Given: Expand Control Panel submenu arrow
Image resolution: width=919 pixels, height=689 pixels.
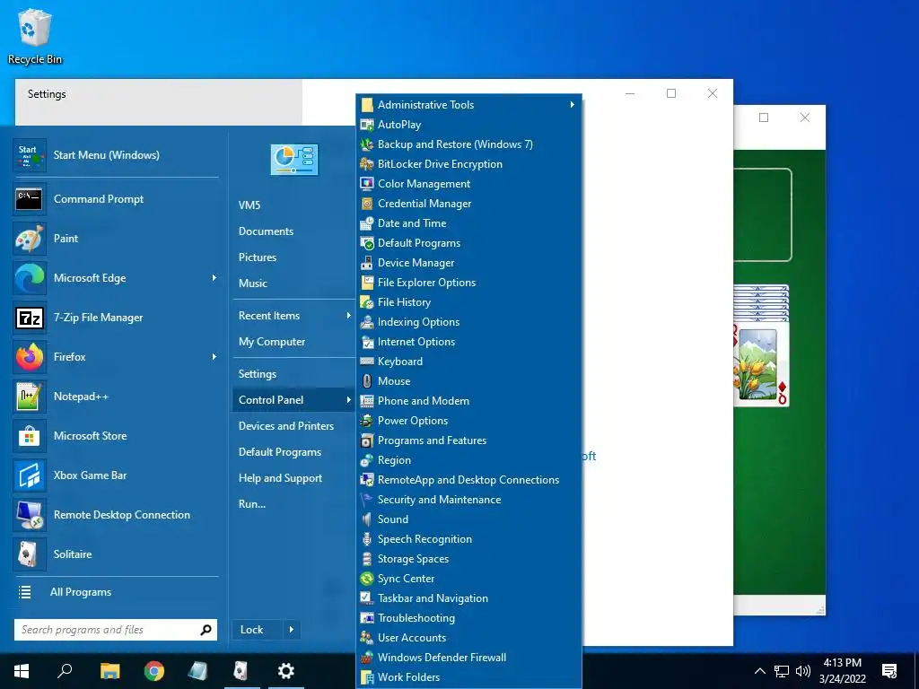Looking at the screenshot, I should click(349, 400).
